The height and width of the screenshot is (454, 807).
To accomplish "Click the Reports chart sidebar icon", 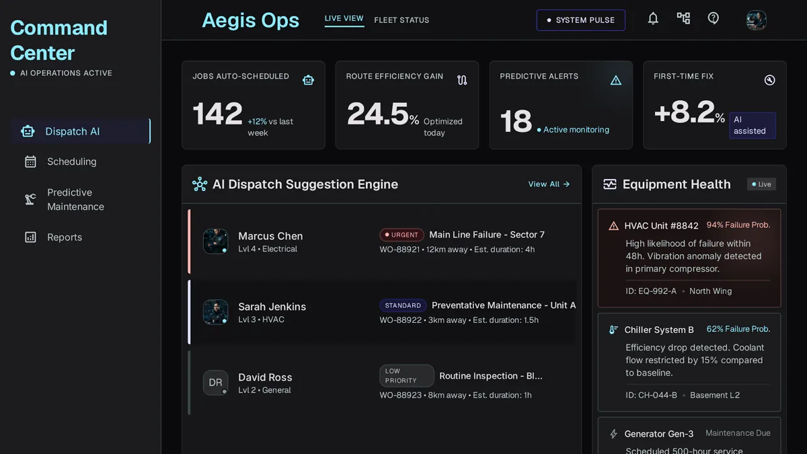I will [30, 237].
